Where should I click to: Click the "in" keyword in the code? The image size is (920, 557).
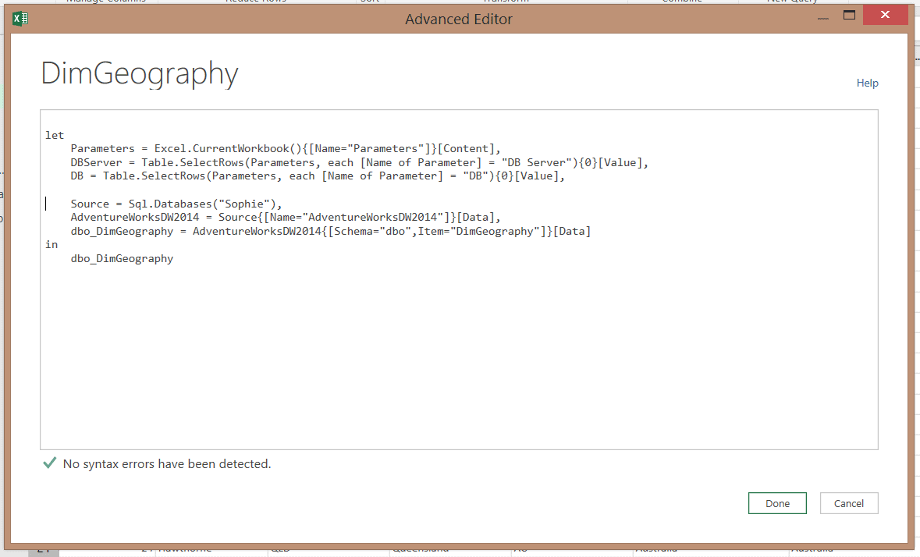click(52, 244)
